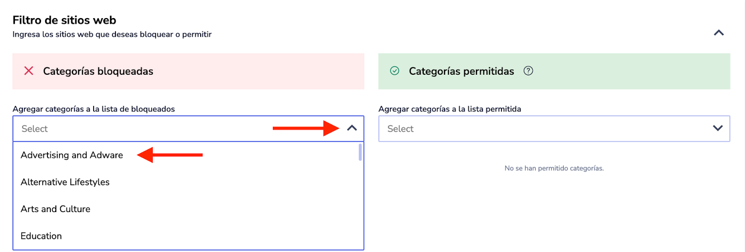Select Education in the dropdown list

[x=41, y=236]
